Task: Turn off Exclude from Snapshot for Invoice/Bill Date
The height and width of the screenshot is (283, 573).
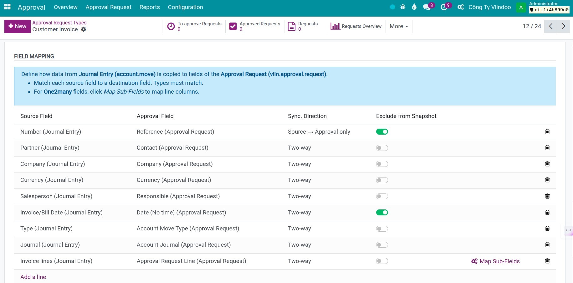Action: (382, 213)
